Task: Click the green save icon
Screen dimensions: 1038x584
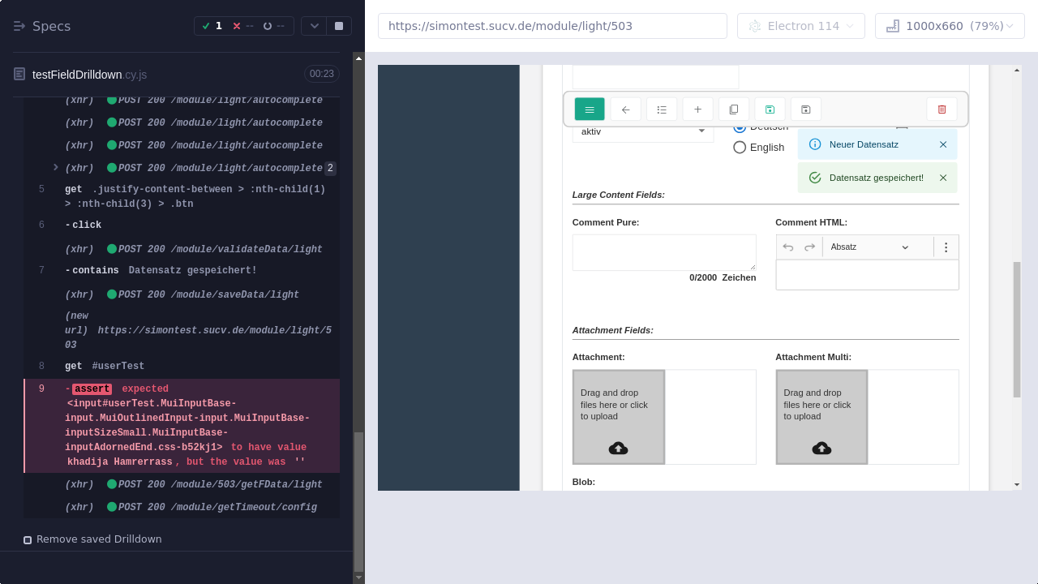Action: click(x=770, y=109)
